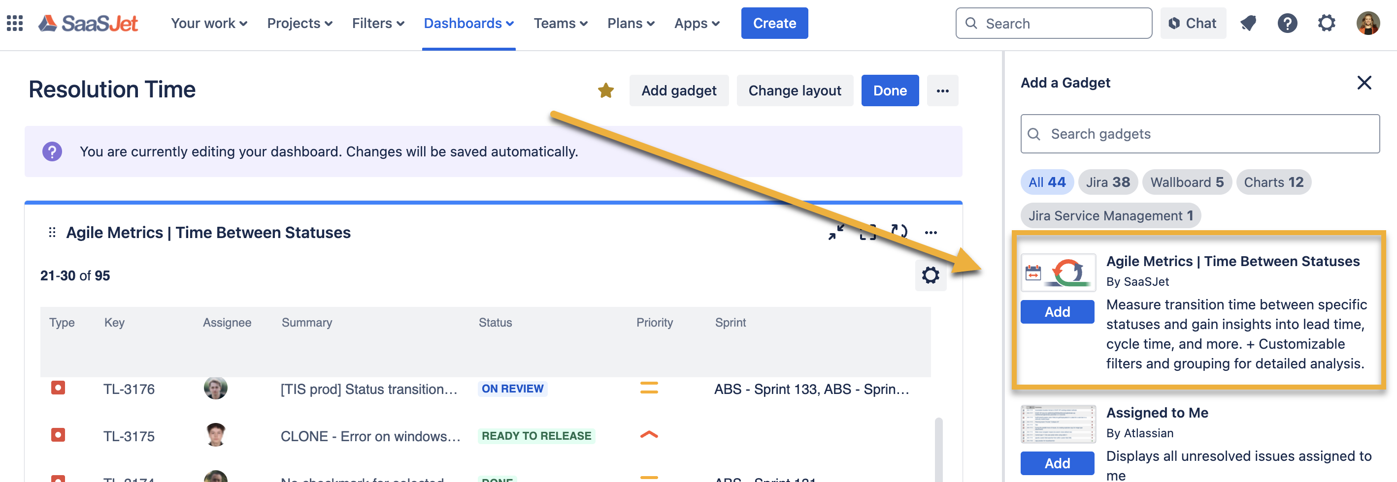
Task: Open Jira settings via the gear icon
Action: point(1327,23)
